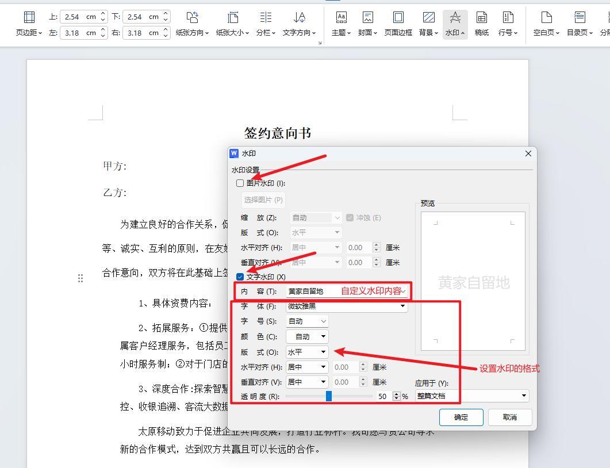Screen dimensions: 610x468
Task: Click the right margin stepper arrows
Action: click(x=166, y=33)
